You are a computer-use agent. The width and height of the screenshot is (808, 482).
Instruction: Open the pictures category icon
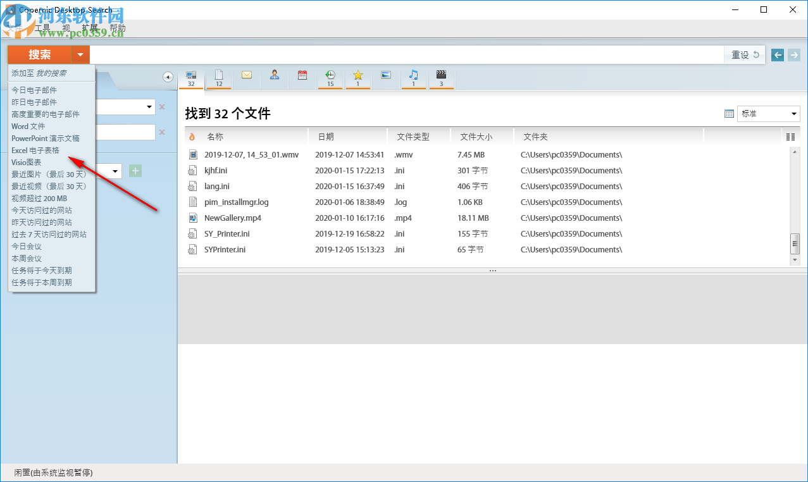(x=385, y=77)
